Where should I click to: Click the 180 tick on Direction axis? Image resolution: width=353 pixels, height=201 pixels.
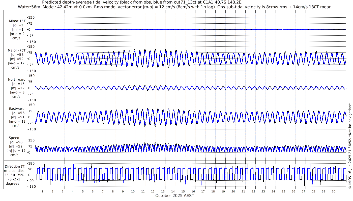(31, 164)
